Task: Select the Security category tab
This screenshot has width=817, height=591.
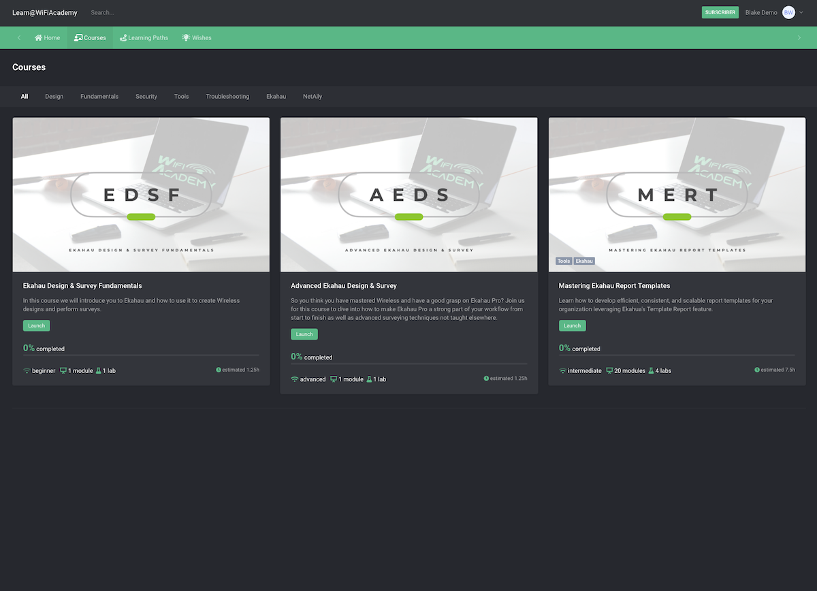Action: [x=146, y=97]
